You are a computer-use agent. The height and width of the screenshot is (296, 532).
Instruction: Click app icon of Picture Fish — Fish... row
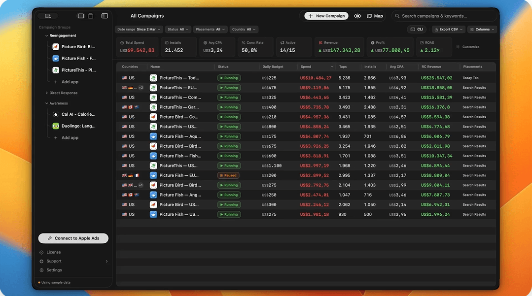tap(153, 156)
